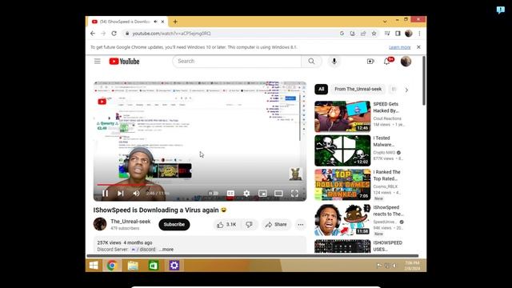The image size is (512, 288).
Task: Open Chrome three-dot menu
Action: (x=419, y=34)
